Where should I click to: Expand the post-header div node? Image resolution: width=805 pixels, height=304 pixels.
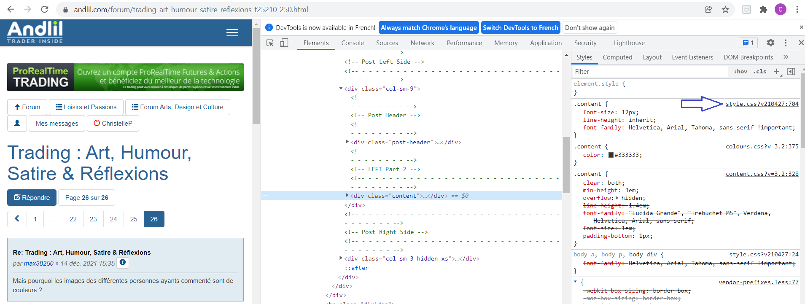pyautogui.click(x=347, y=142)
